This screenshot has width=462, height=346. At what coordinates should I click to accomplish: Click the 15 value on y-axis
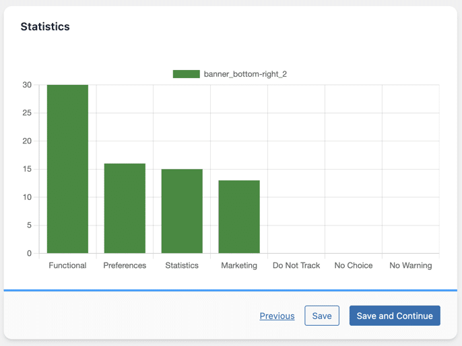[x=27, y=169]
